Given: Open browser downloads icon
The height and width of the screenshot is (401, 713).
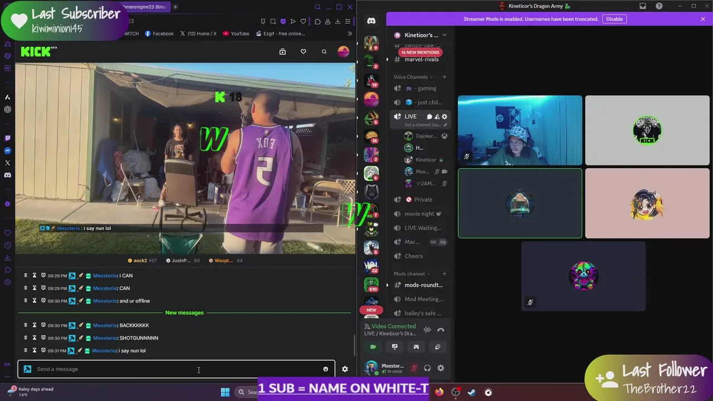Looking at the screenshot, I should coord(338,21).
